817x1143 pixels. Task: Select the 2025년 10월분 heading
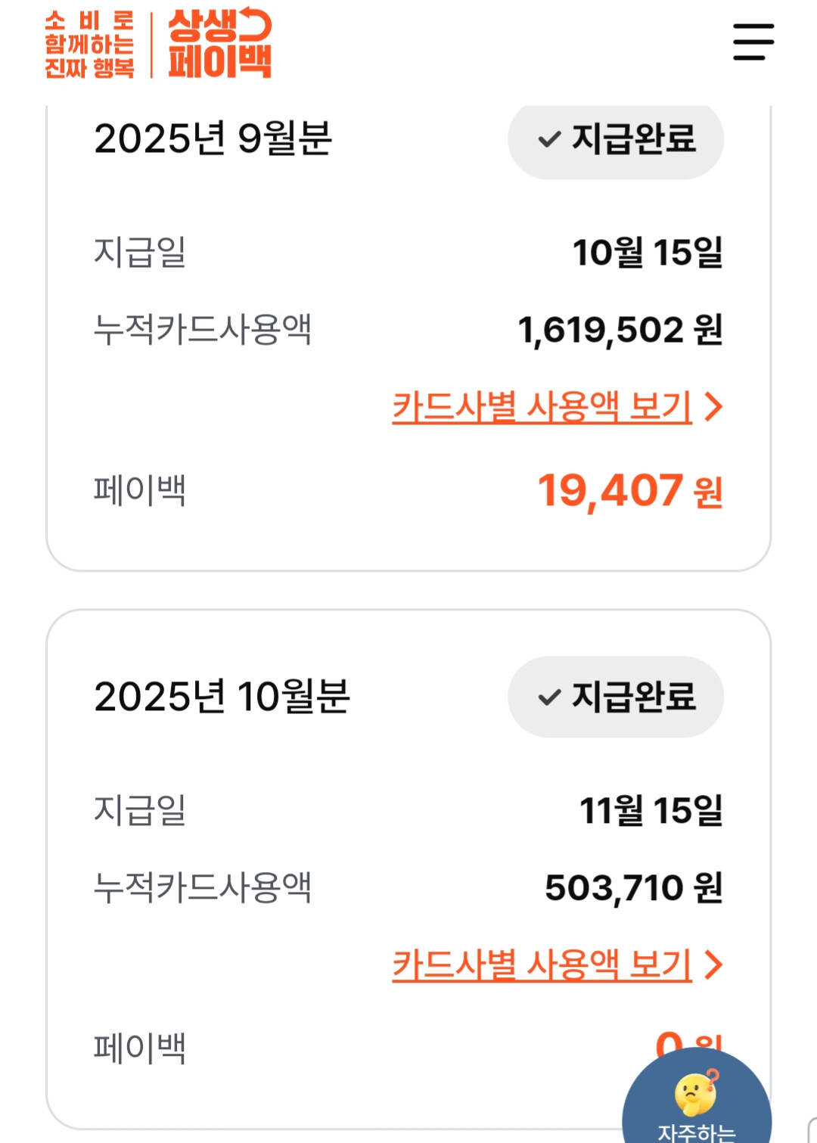click(222, 697)
